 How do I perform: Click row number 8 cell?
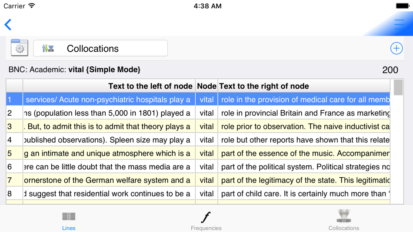[14, 194]
